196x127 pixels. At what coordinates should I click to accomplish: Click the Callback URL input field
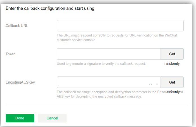click(x=120, y=26)
